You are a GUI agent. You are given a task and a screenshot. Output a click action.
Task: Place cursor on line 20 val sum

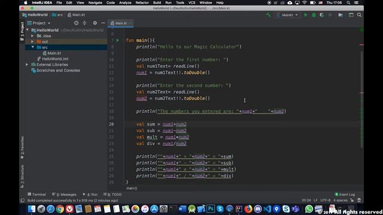tap(161, 124)
